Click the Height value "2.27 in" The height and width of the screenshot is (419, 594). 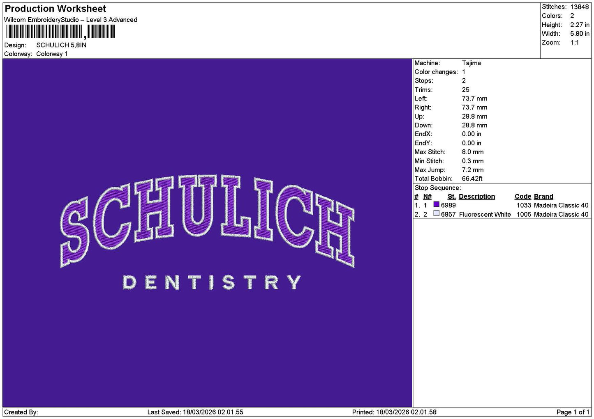click(x=580, y=25)
